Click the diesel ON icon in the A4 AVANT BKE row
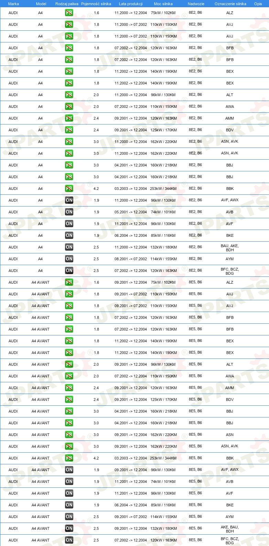 [69, 505]
